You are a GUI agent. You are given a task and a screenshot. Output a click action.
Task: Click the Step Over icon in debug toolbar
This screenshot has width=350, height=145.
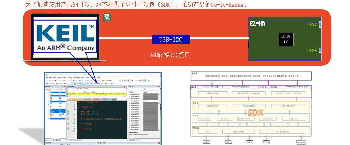point(60,84)
